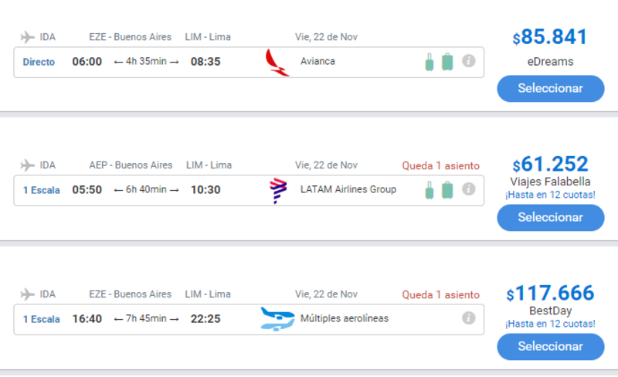The image size is (618, 377).
Task: Click the carry-on bag icon for Avianca
Action: point(430,62)
